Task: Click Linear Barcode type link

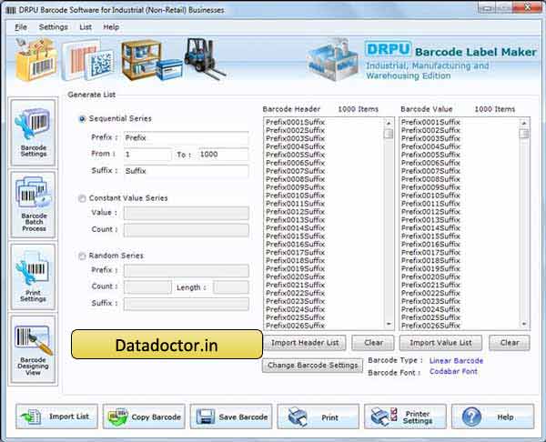Action: pos(456,360)
